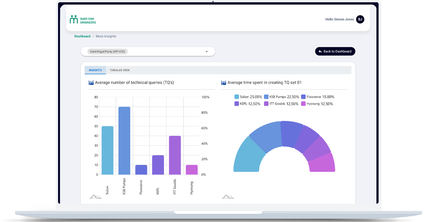Image resolution: width=440 pixels, height=222 pixels.
Task: Click Hello Steven Jones greeting text
Action: 340,19
